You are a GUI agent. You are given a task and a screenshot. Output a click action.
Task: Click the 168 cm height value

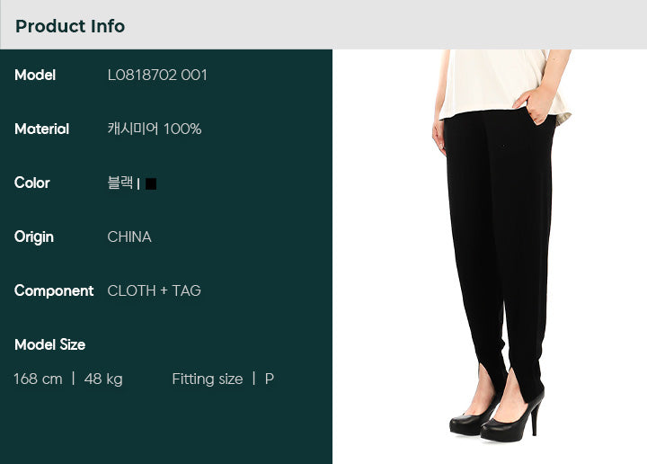coord(38,379)
